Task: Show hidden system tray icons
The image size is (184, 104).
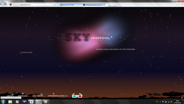Action: coord(160,102)
